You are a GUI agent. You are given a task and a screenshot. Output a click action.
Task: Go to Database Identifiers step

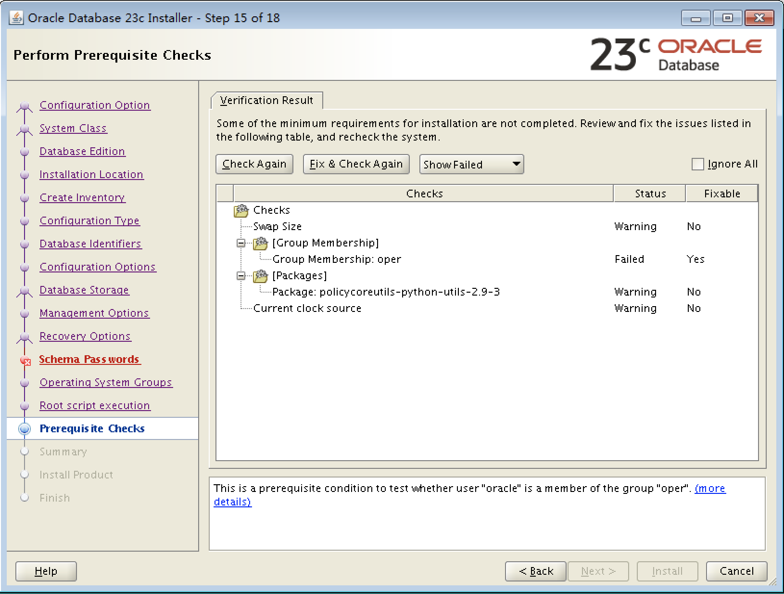click(90, 244)
